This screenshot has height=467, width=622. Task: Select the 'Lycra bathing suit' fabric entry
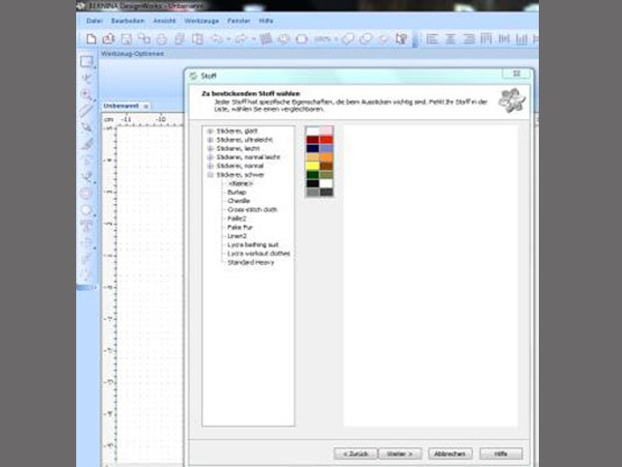[x=253, y=244]
